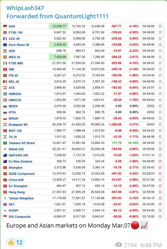Click the thumbs-up reaction with 12
The height and width of the screenshot is (249, 167).
point(15,242)
